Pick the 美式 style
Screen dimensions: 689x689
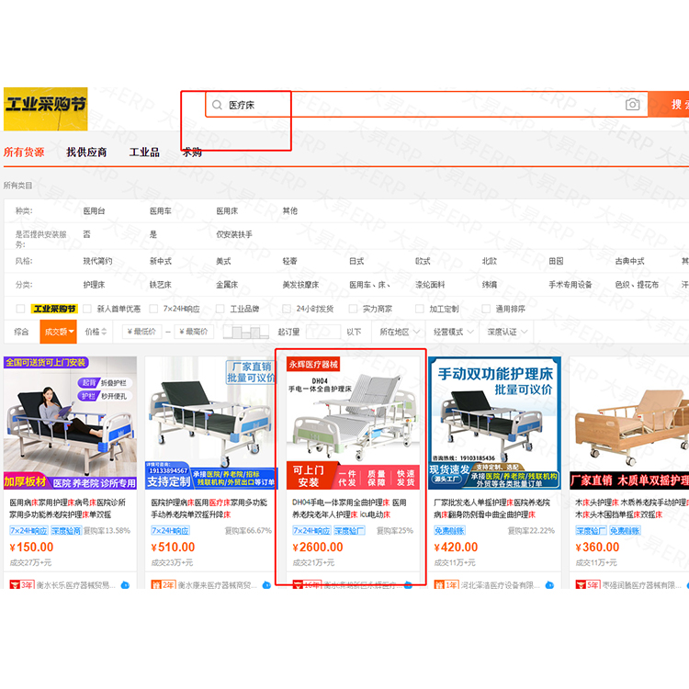223,261
